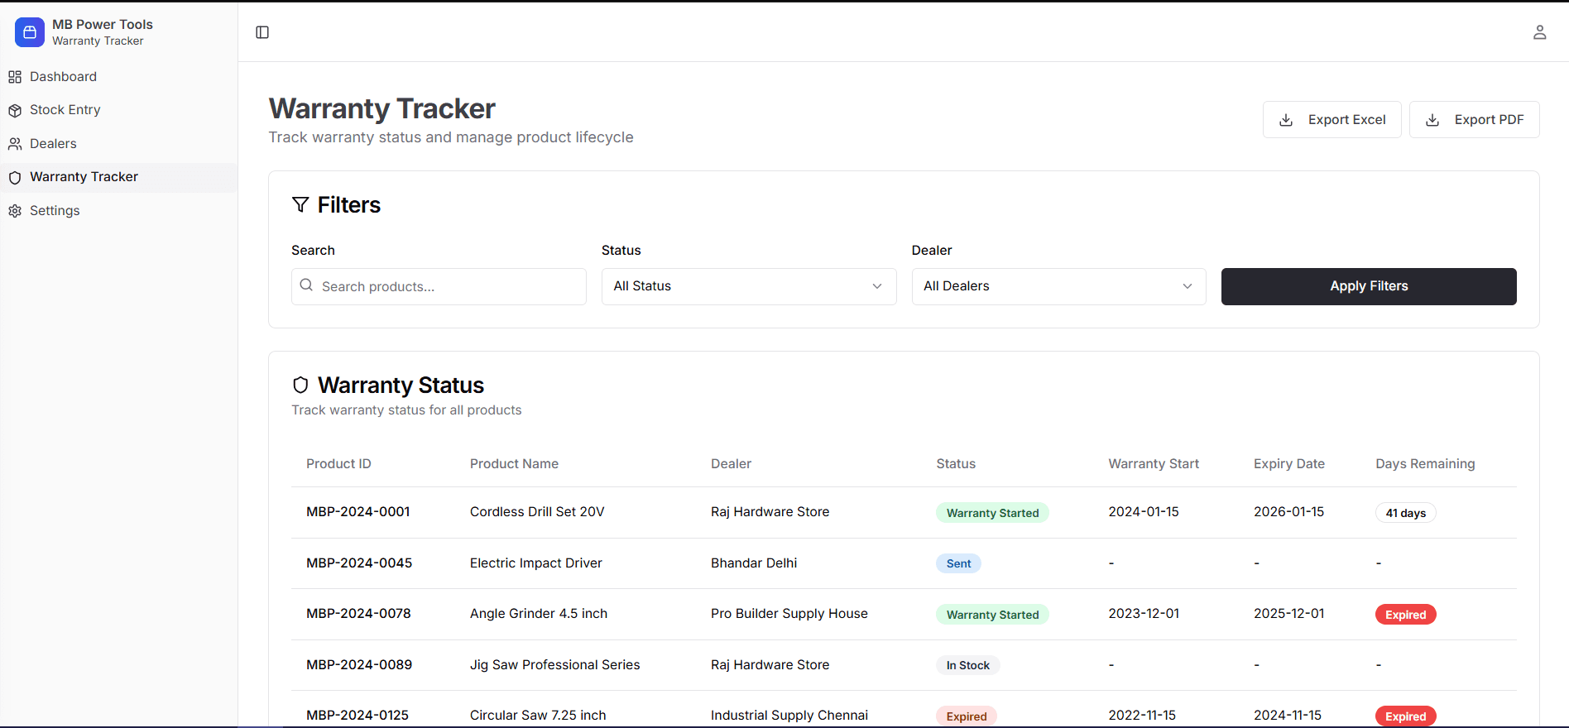Expand the All Dealers dropdown

point(1058,286)
